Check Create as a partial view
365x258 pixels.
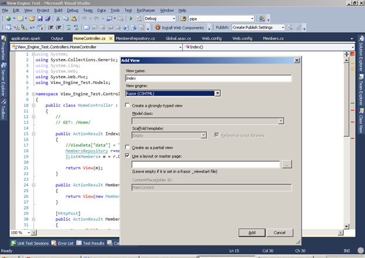coord(128,148)
